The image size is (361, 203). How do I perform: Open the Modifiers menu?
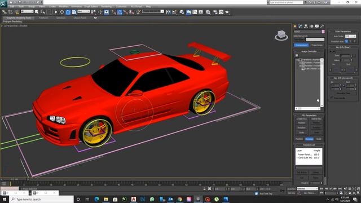(x=64, y=6)
